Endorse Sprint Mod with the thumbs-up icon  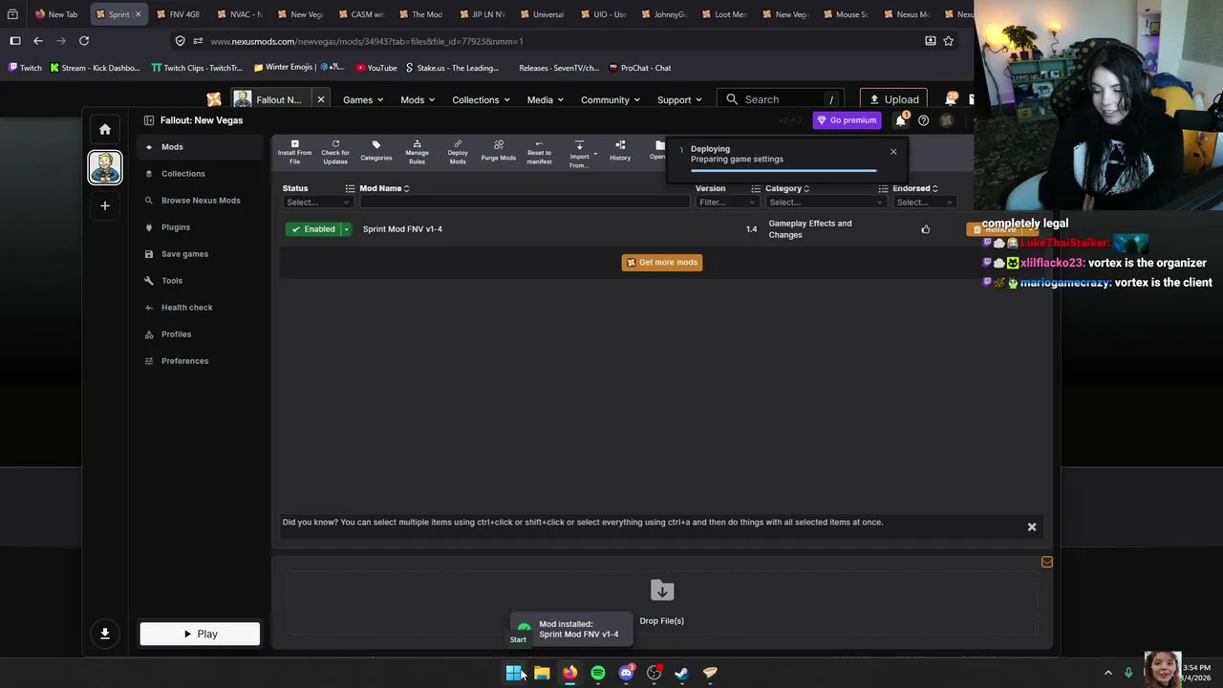[x=925, y=229]
